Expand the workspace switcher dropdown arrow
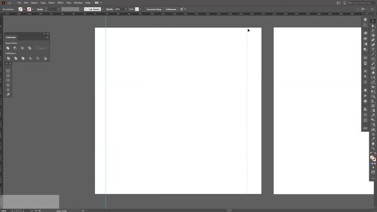Image resolution: width=377 pixels, height=212 pixels. click(x=101, y=2)
